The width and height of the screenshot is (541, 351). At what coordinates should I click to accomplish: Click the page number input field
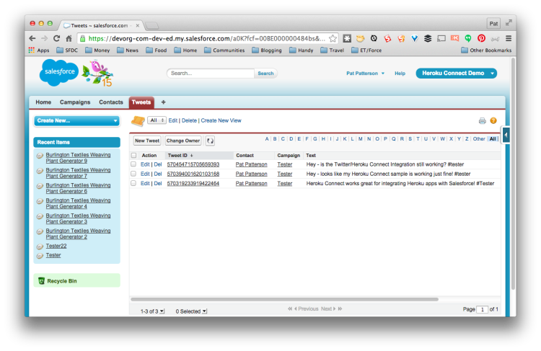coord(482,309)
